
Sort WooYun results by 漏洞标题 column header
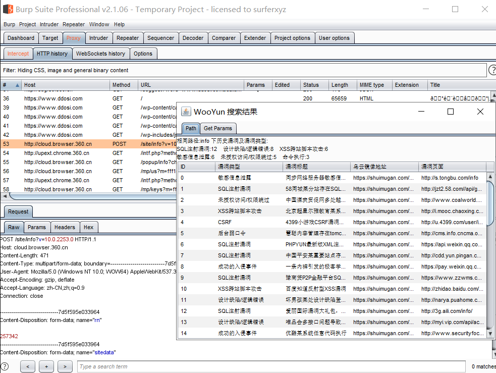[317, 167]
